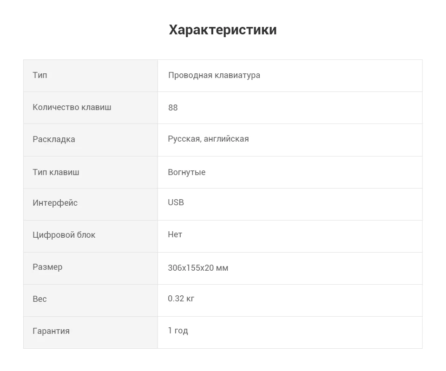Screen dimensions: 446x371
Task: Select the Количество клавиш label
Action: 72,107
